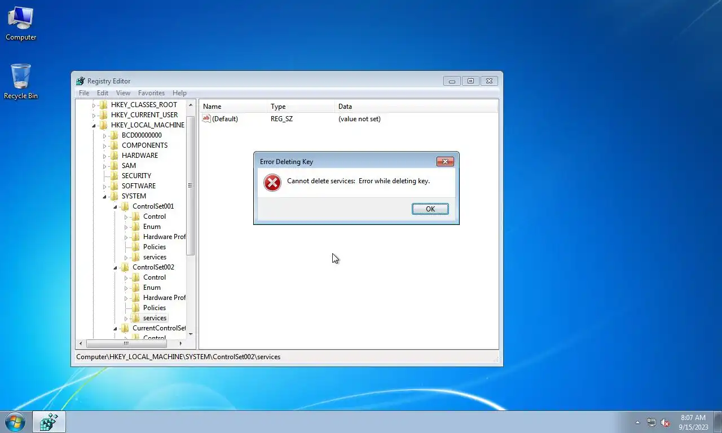Click the Registry Editor title bar icon
Screen dimensions: 722x433
(81, 81)
